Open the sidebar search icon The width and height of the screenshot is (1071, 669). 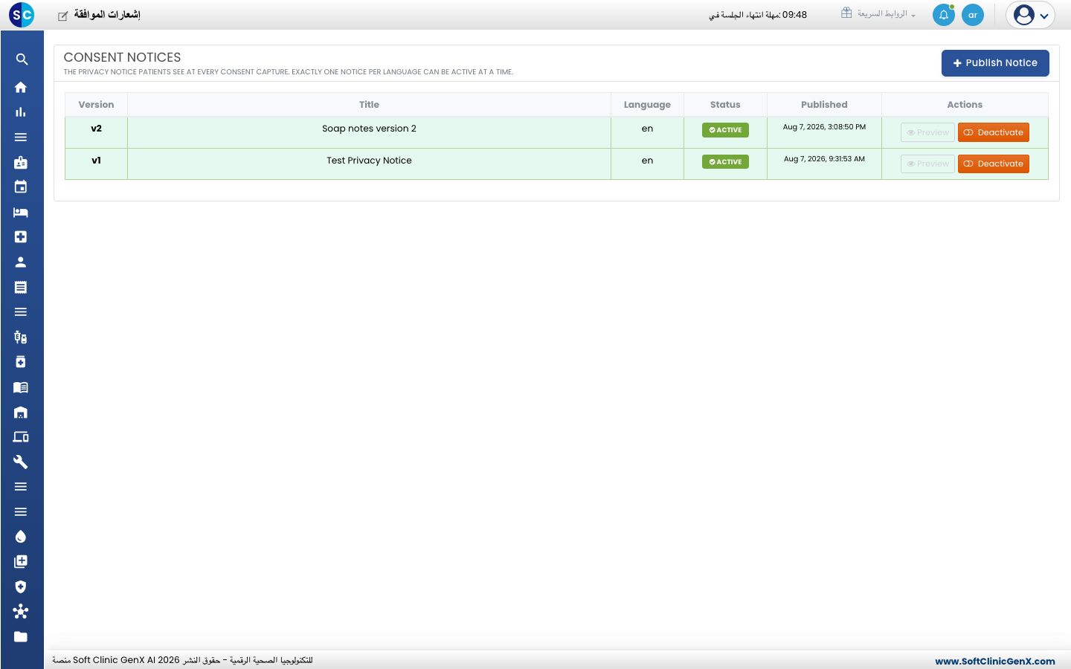pos(21,59)
